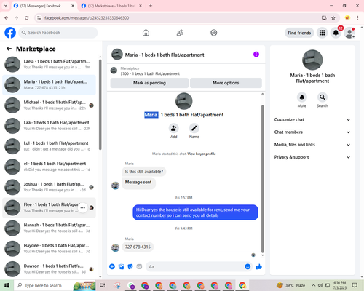Reload the page in Chrome
This screenshot has height=291, width=364.
click(x=27, y=18)
